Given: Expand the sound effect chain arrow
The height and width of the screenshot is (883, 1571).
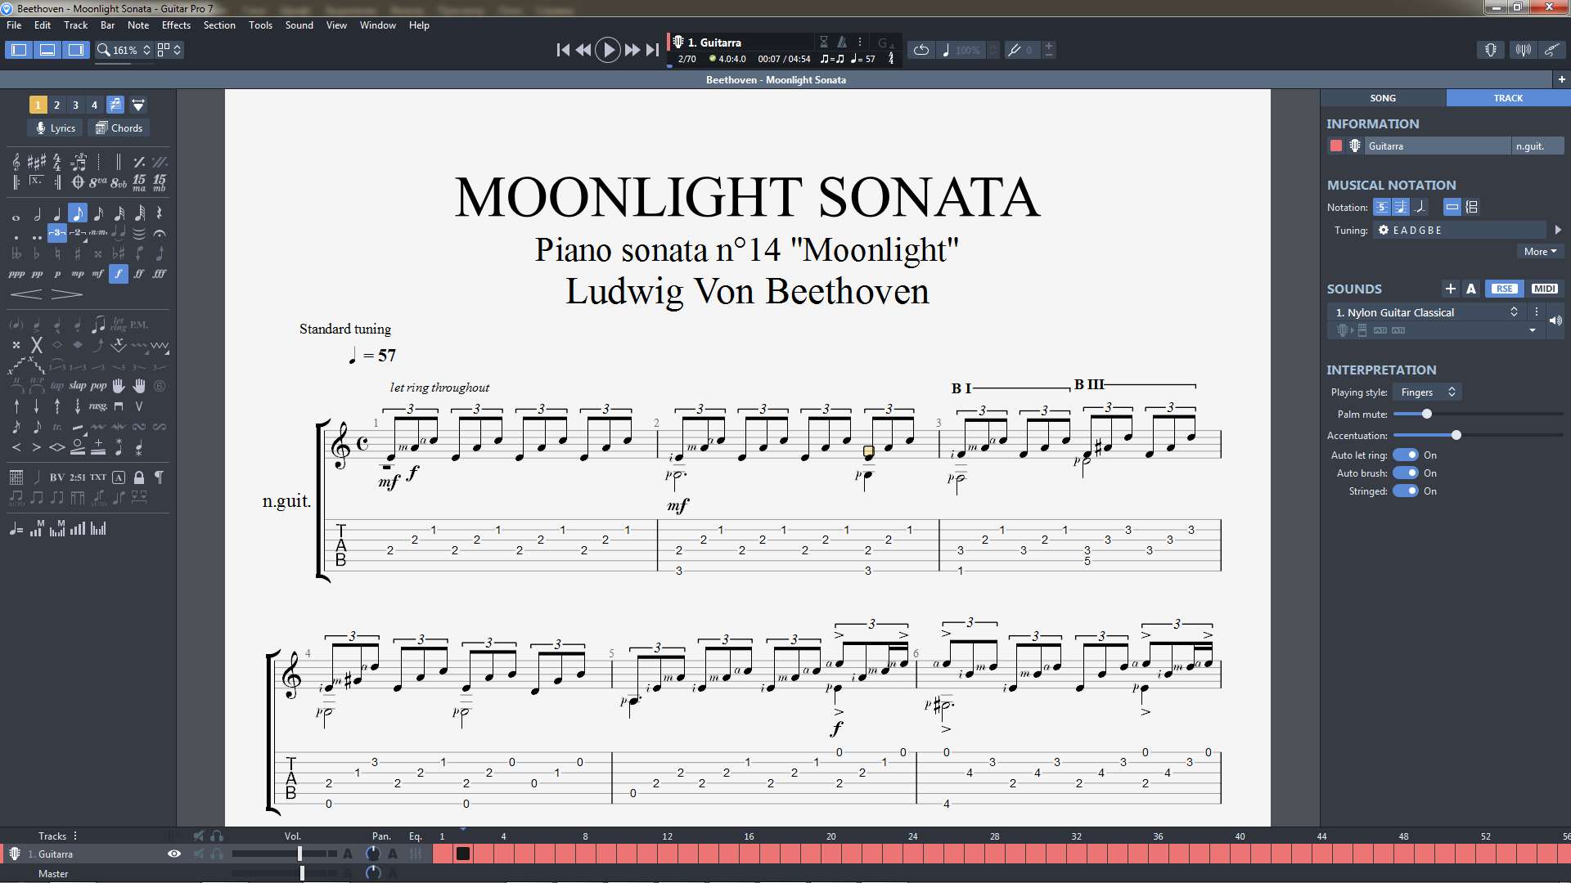Looking at the screenshot, I should coord(1532,330).
